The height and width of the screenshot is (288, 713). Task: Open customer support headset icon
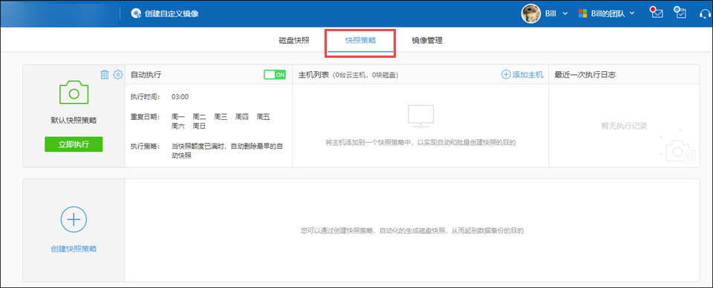(706, 13)
